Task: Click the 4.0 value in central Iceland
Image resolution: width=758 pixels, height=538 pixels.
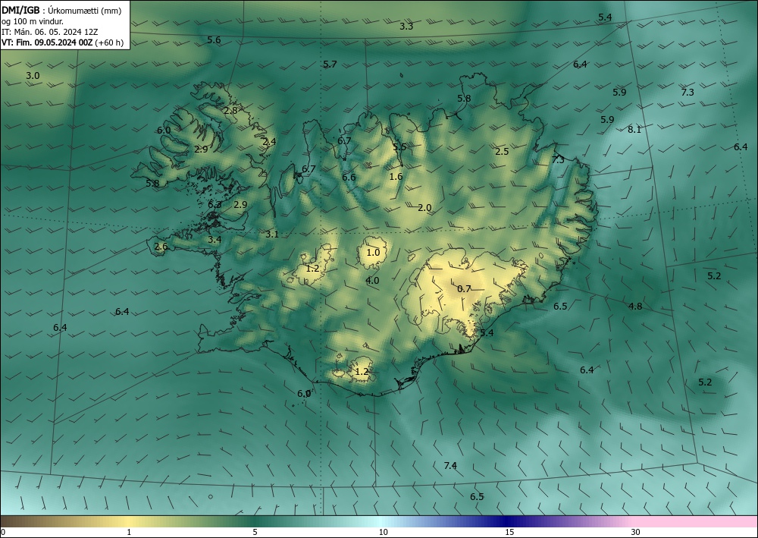Action: (x=371, y=280)
